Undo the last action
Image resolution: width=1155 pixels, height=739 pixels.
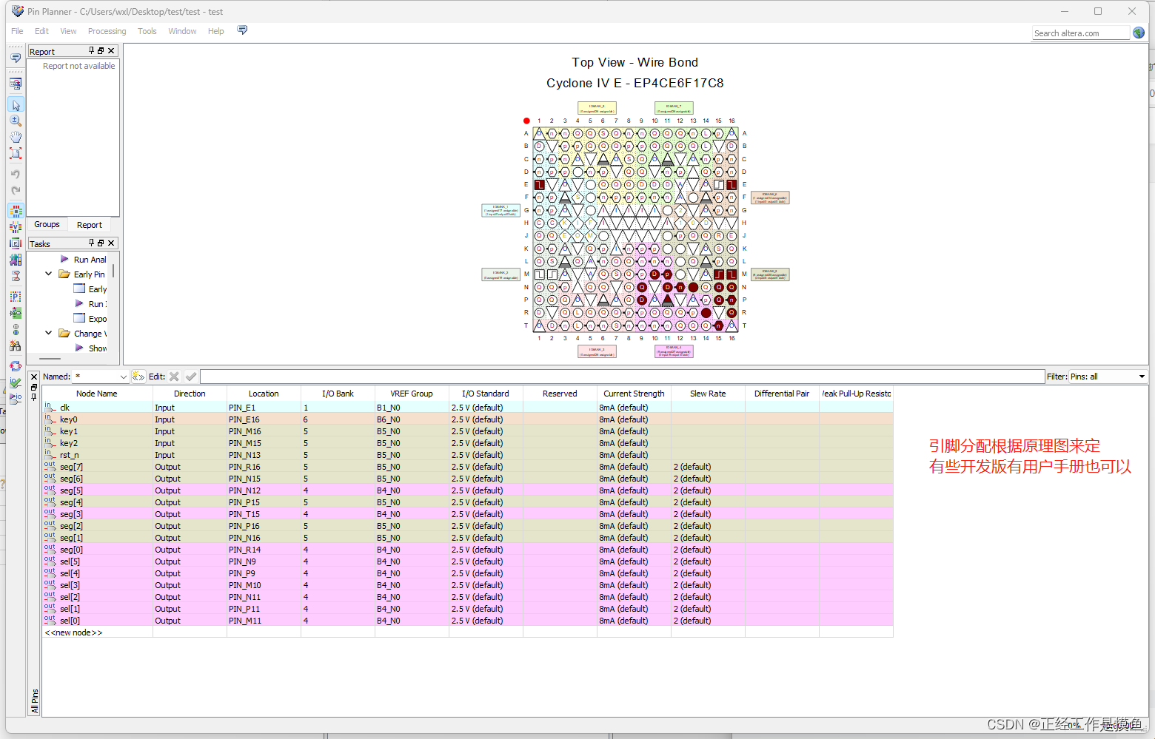[x=16, y=174]
